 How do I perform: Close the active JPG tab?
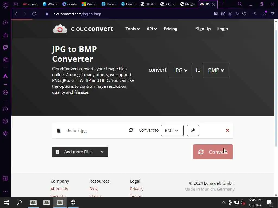(x=214, y=4)
